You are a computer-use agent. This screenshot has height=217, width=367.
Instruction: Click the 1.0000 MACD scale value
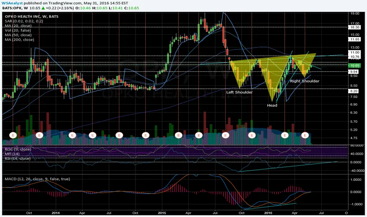357,180
